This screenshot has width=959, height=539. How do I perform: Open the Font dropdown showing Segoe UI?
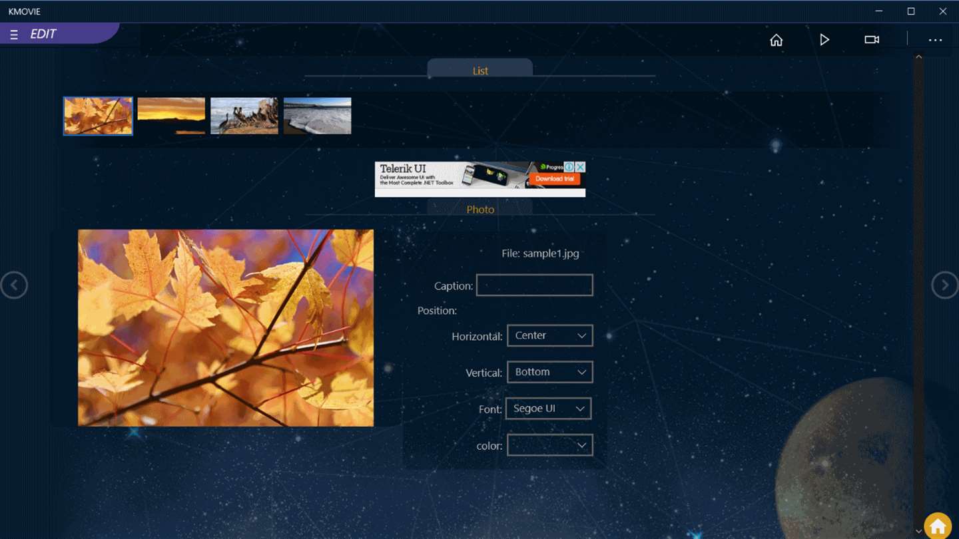548,409
